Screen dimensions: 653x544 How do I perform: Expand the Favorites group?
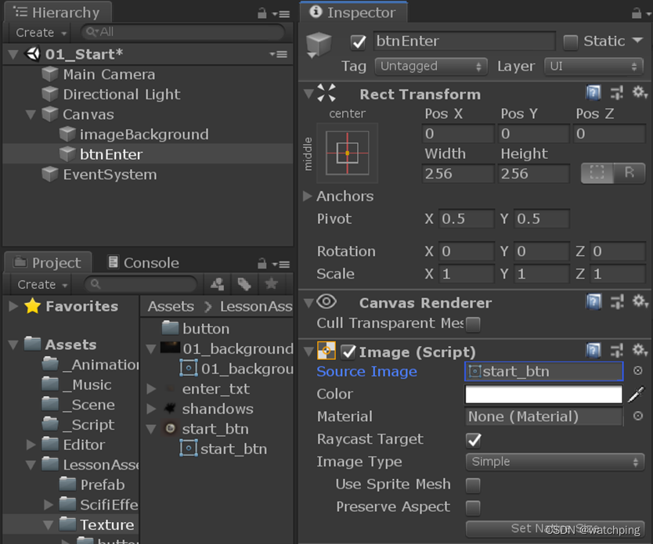(x=13, y=306)
